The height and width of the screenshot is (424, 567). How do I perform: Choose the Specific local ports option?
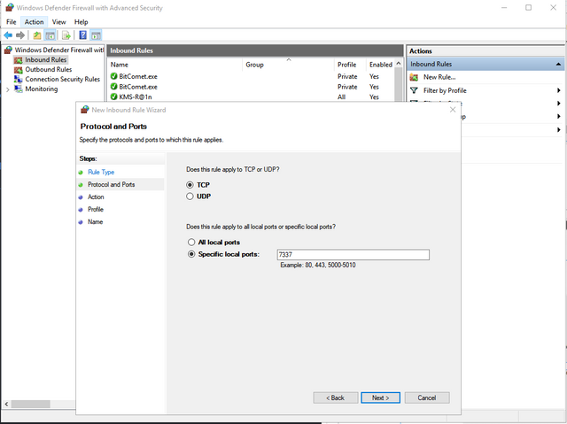pos(191,254)
